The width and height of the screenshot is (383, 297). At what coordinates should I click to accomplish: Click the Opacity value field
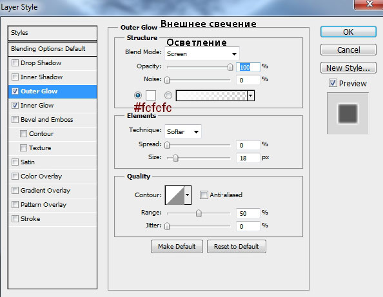248,67
